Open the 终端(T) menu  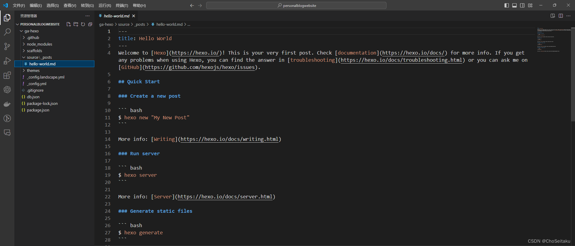coord(122,5)
